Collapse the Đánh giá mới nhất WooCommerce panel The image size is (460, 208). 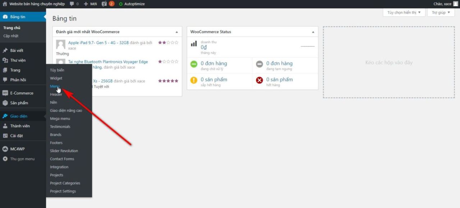point(176,32)
